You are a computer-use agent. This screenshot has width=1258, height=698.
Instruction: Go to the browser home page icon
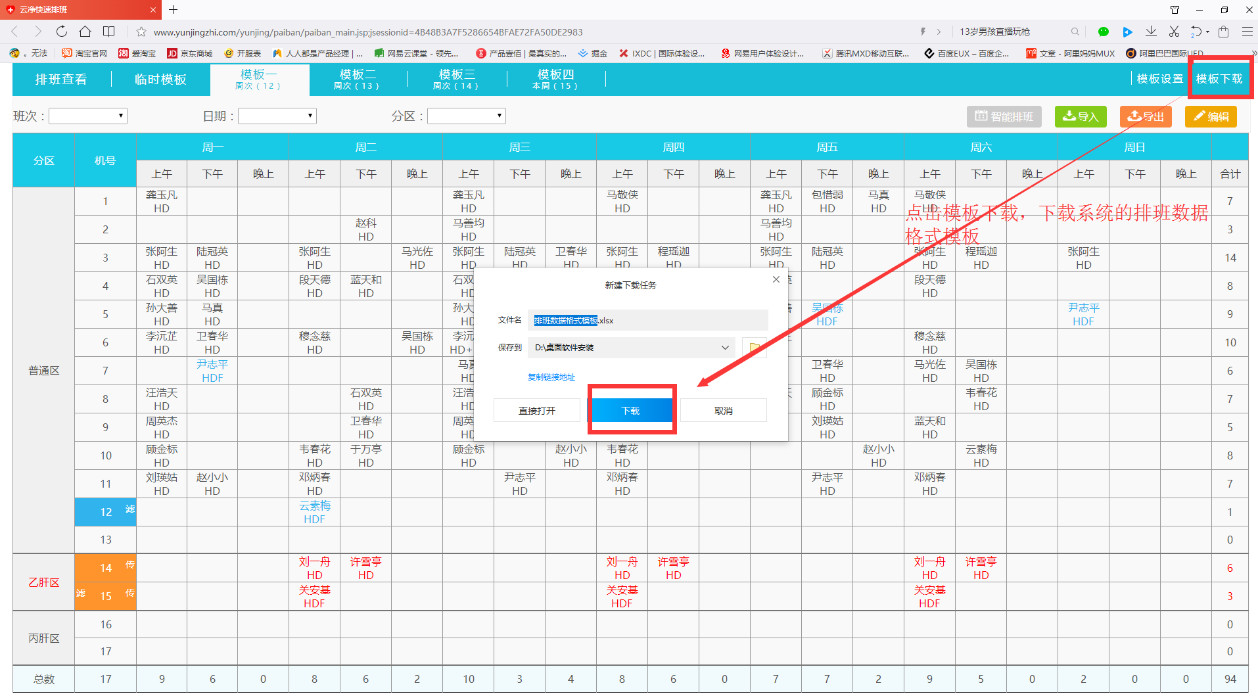tap(85, 32)
